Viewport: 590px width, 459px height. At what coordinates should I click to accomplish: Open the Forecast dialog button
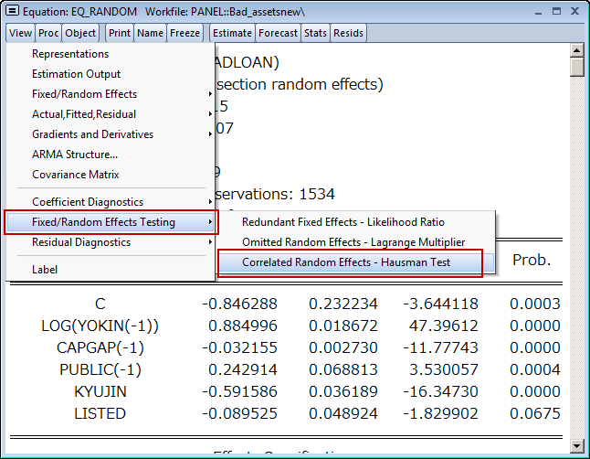coord(278,33)
